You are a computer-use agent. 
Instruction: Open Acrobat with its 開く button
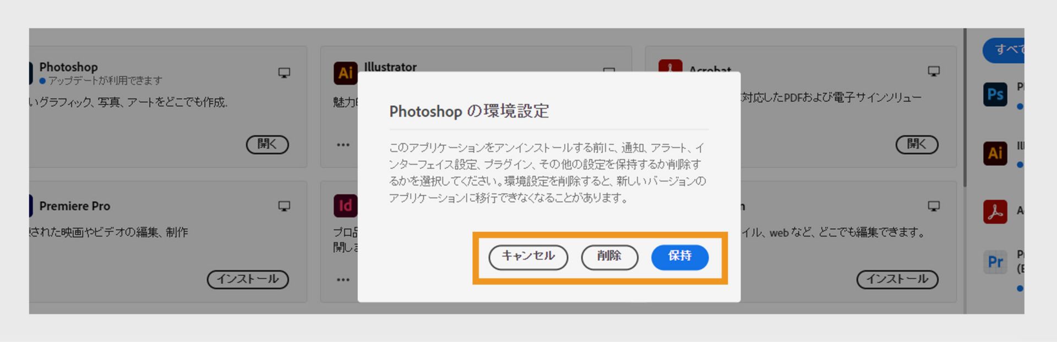pyautogui.click(x=917, y=144)
